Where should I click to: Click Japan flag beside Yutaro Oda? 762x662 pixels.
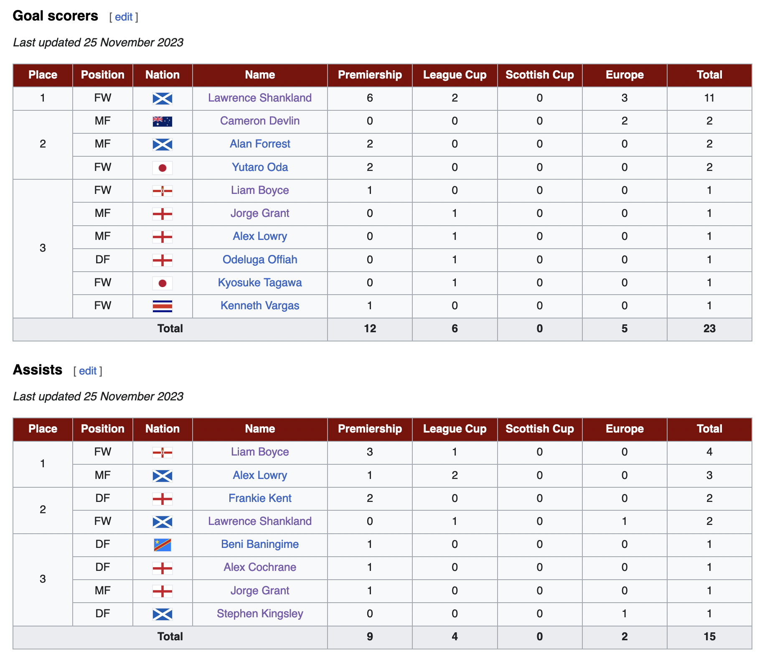tap(162, 168)
